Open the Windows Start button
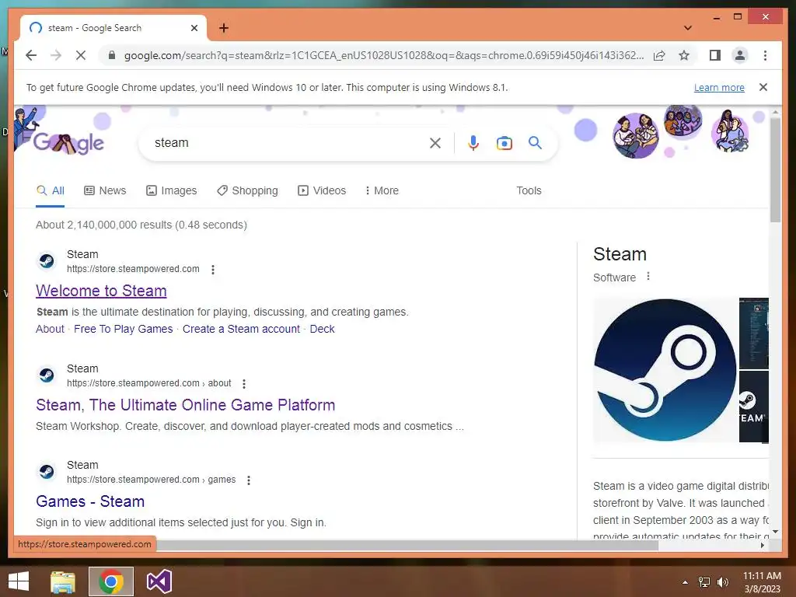 click(x=19, y=581)
